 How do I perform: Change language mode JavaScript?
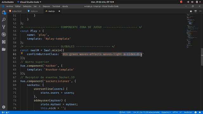coord(188,112)
